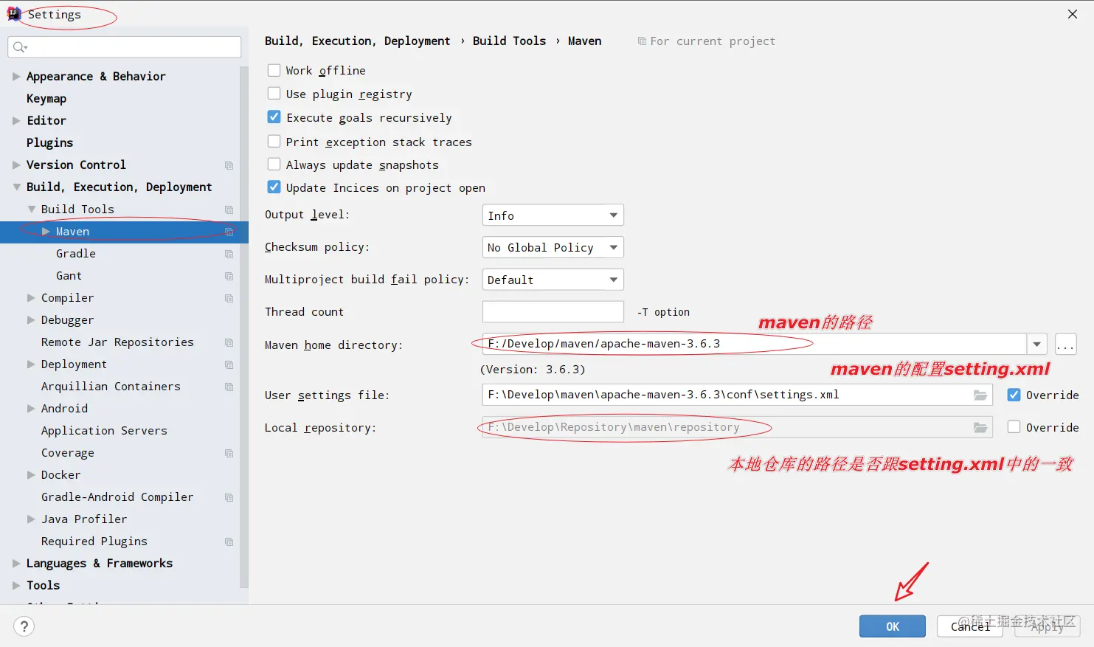The height and width of the screenshot is (647, 1094).
Task: Click the search magnifier icon in settings search
Action: pos(20,47)
